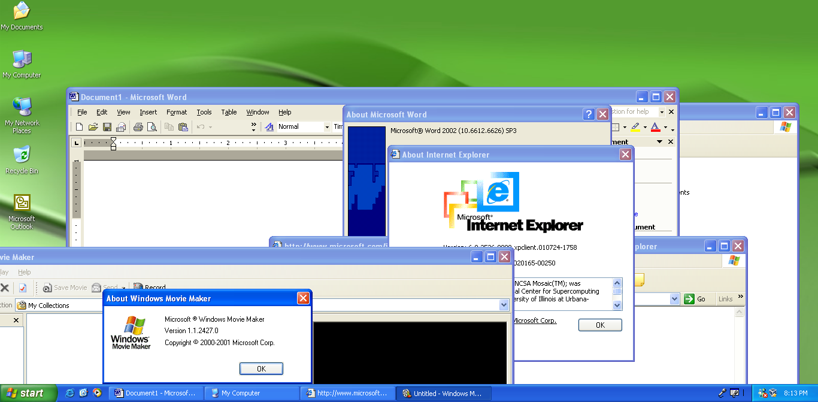This screenshot has width=818, height=402.
Task: Select the My Computer desktop icon
Action: (22, 64)
